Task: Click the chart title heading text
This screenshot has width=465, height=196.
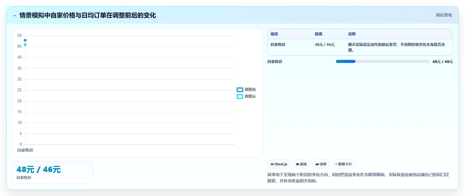Action: click(88, 16)
